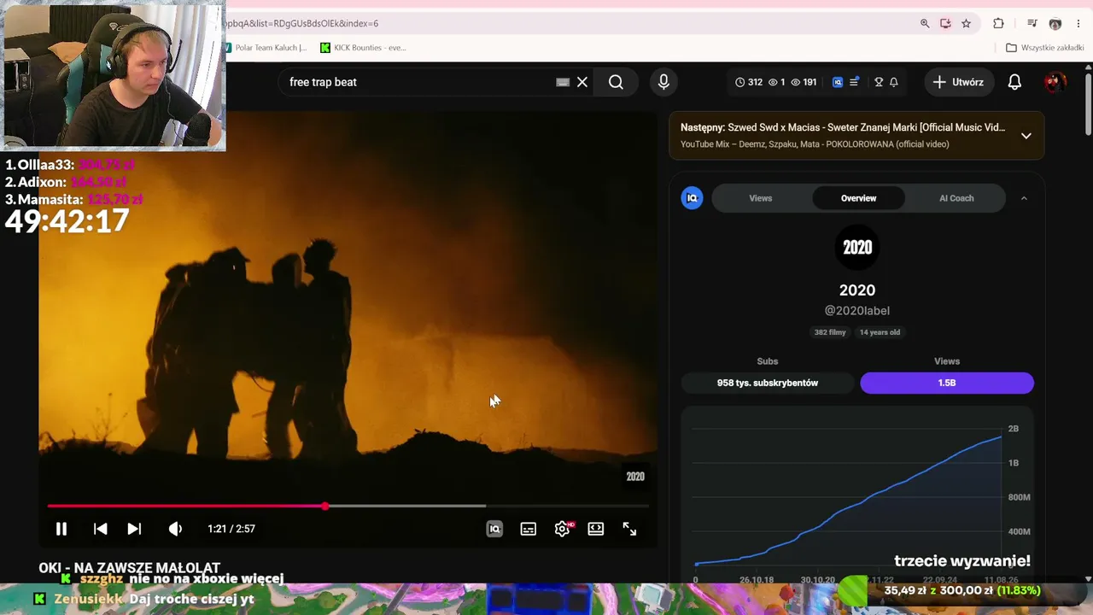Switch the player to theater mode

(x=596, y=529)
